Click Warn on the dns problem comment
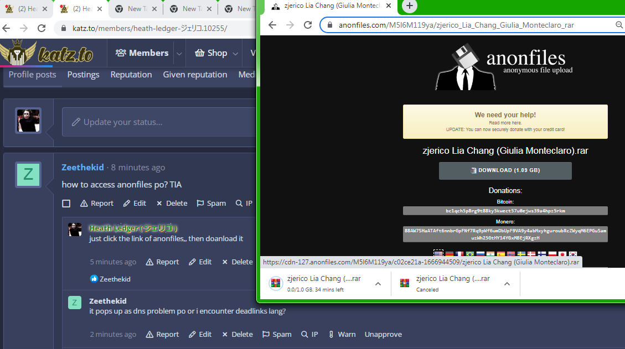Image resolution: width=625 pixels, height=349 pixels. pyautogui.click(x=342, y=334)
